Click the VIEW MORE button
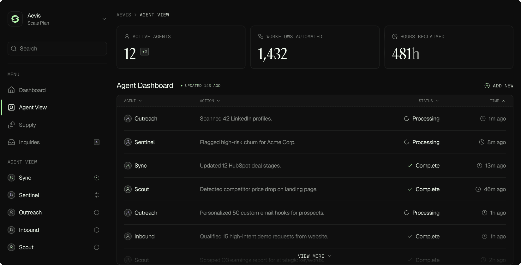The image size is (521, 265). (x=314, y=256)
